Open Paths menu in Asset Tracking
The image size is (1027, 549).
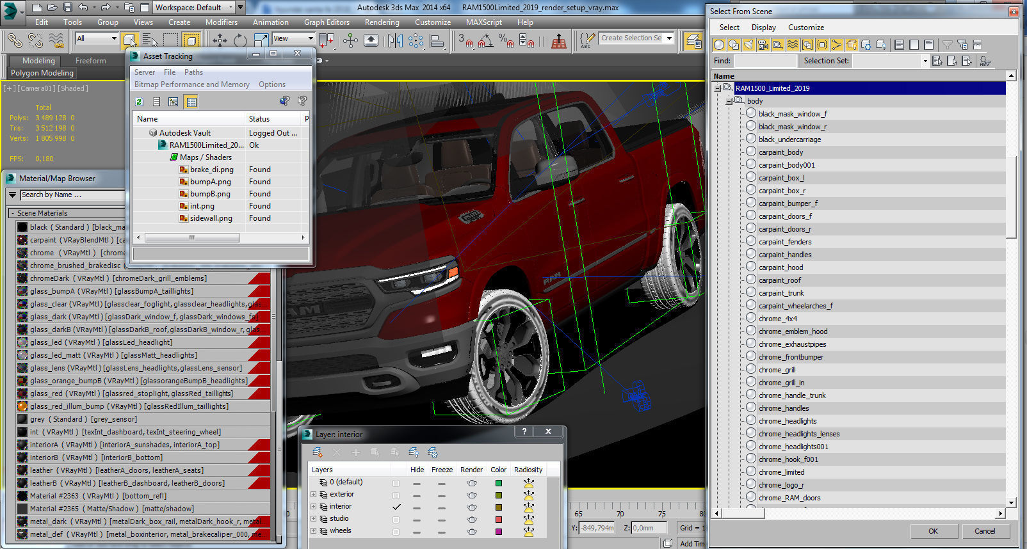tap(193, 72)
